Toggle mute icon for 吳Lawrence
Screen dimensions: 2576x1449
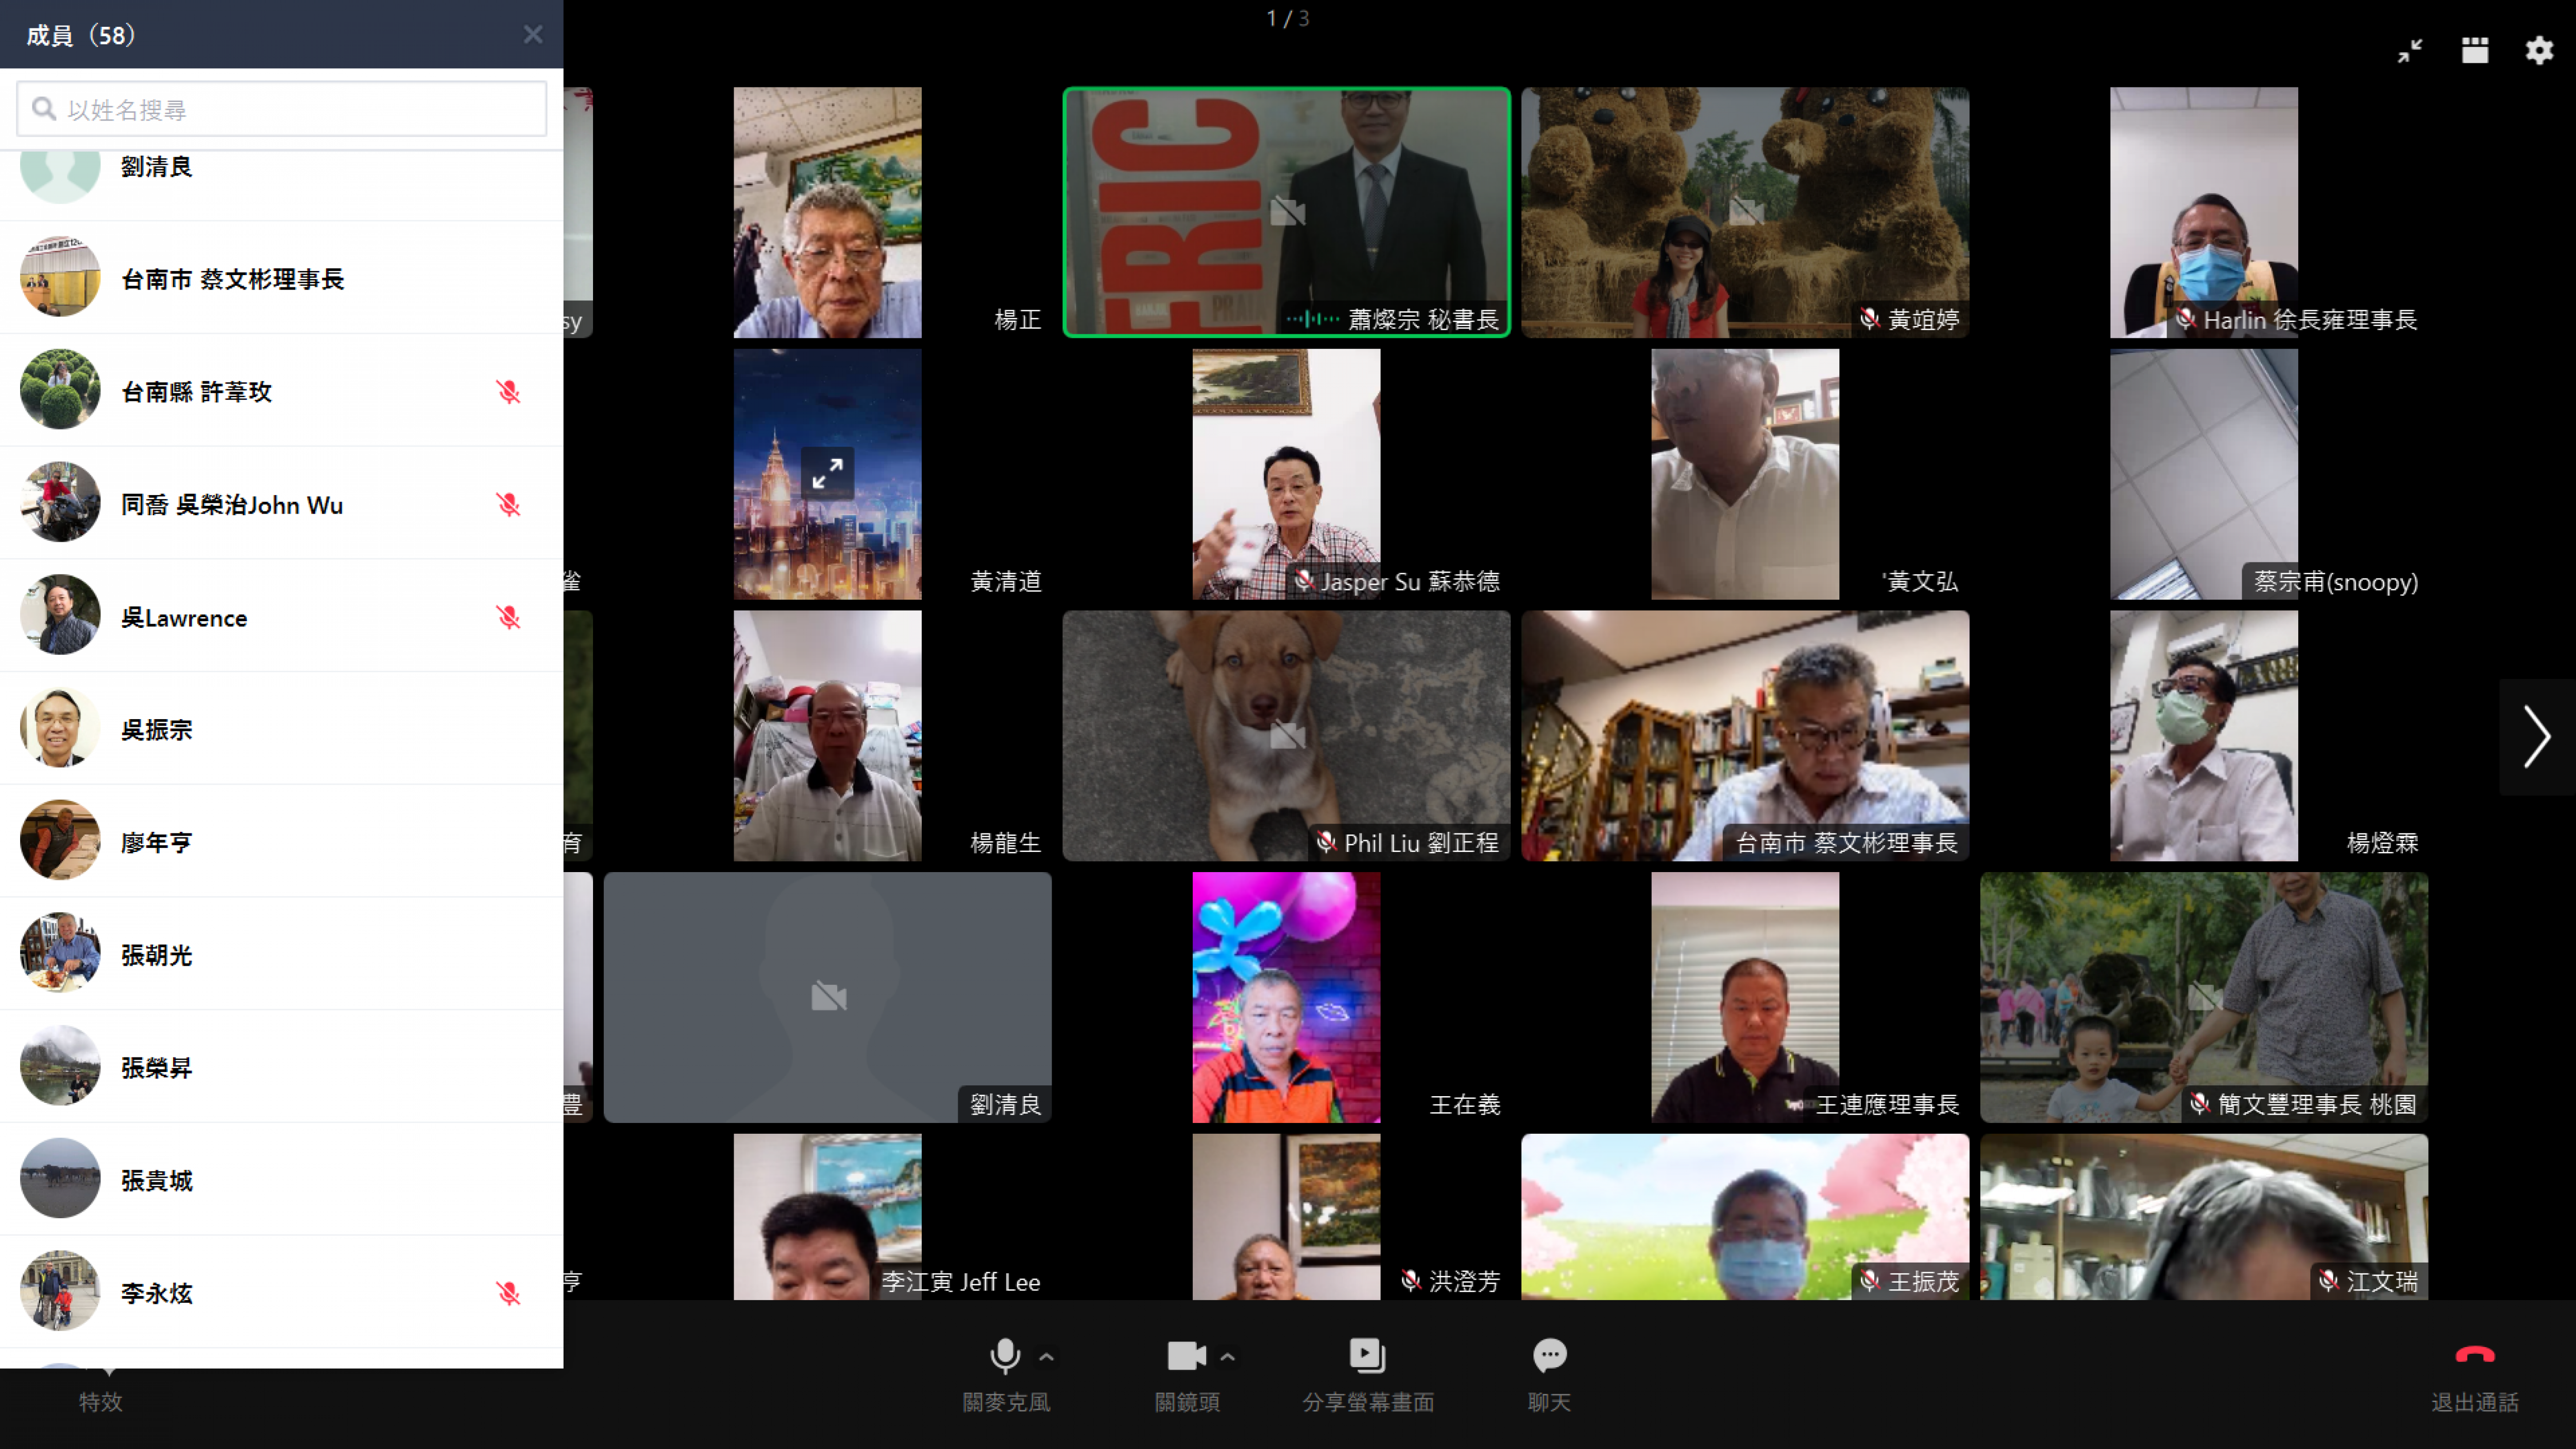[508, 617]
